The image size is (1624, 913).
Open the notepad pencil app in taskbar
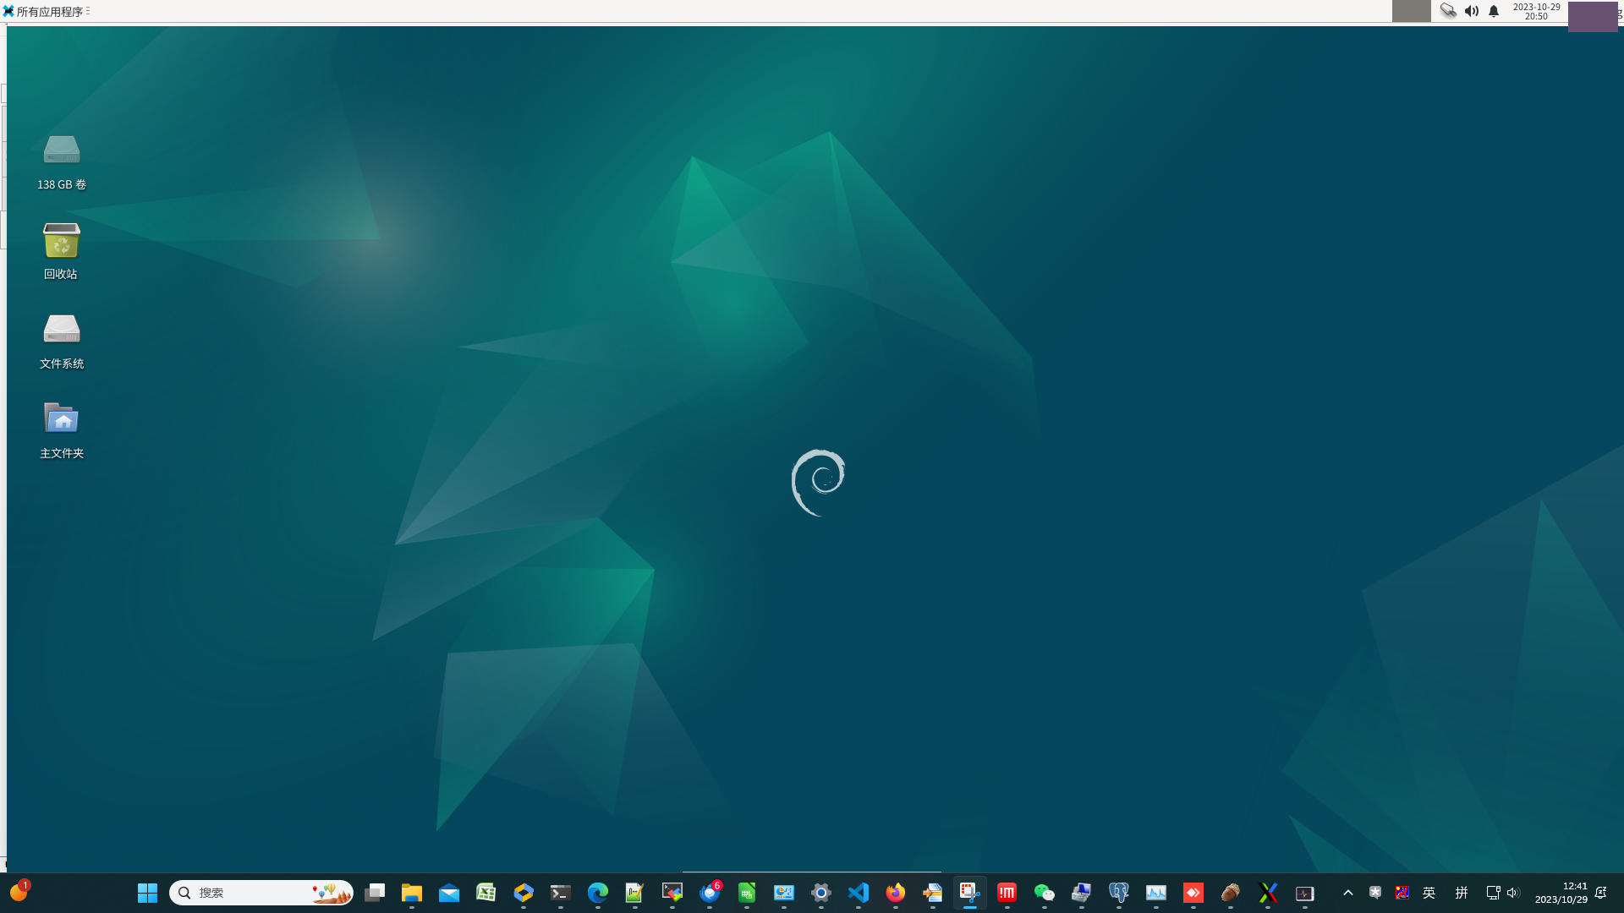635,893
